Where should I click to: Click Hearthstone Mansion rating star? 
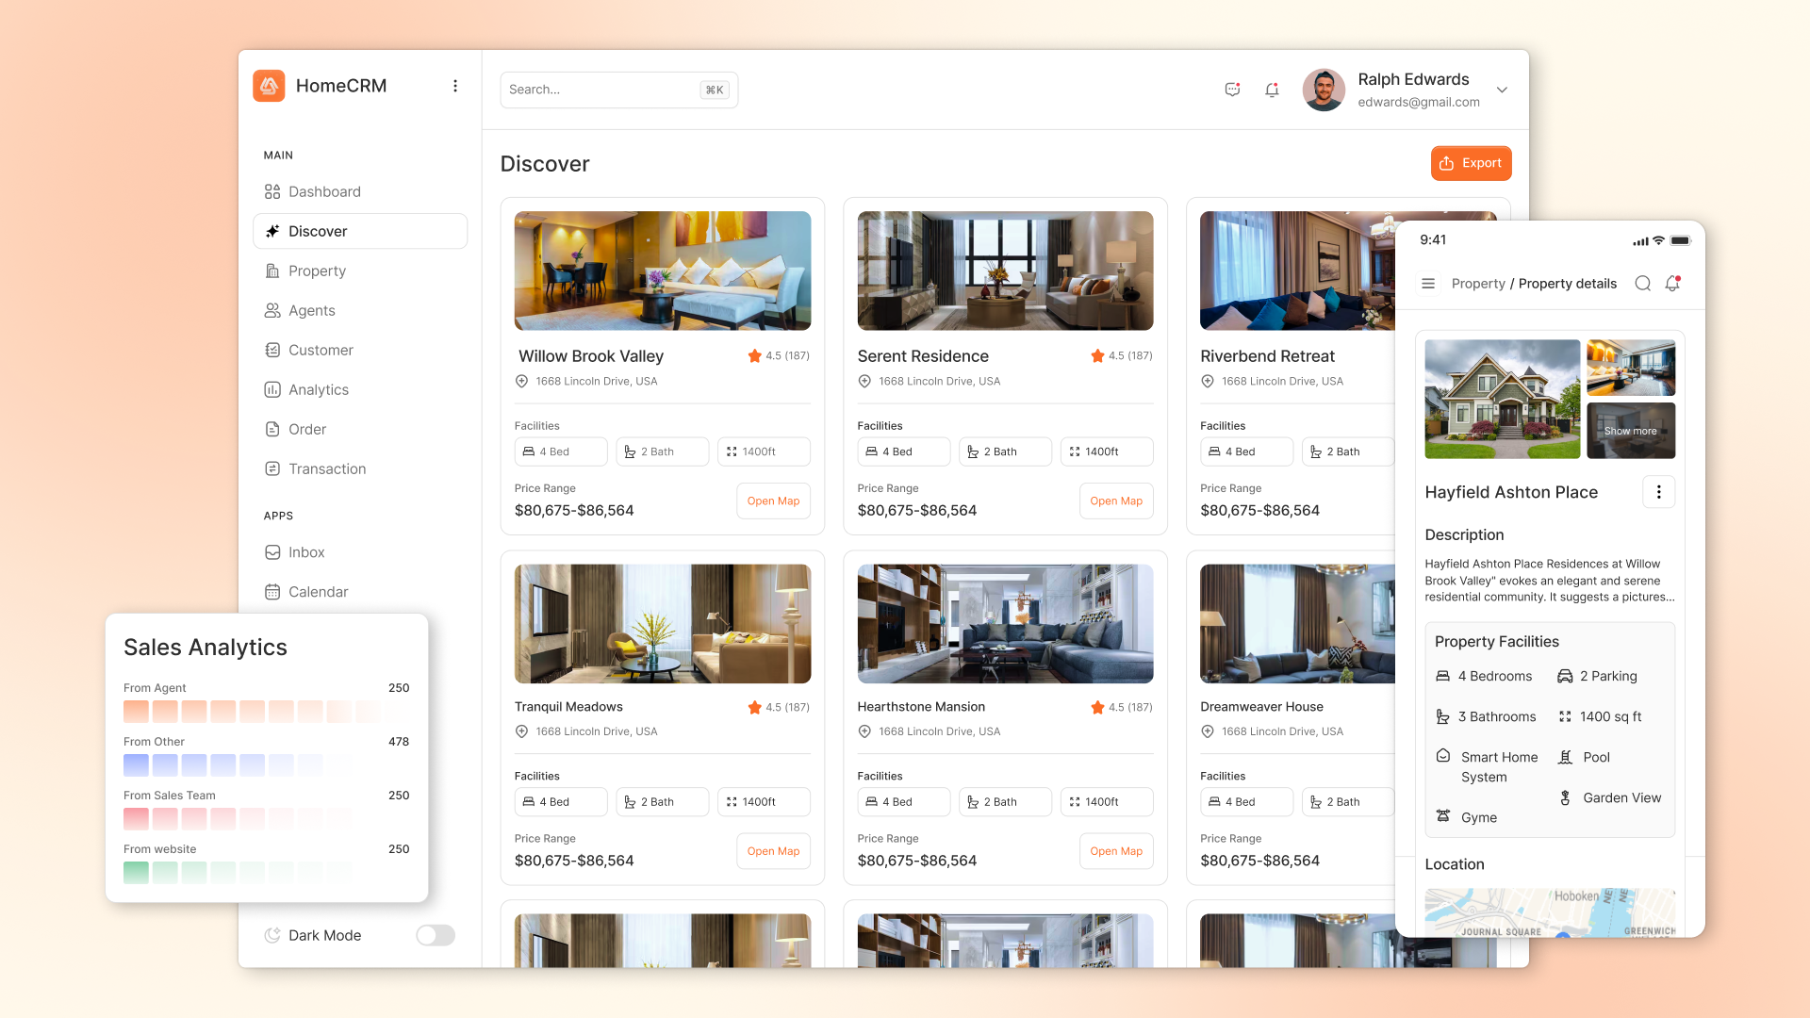click(x=1097, y=707)
